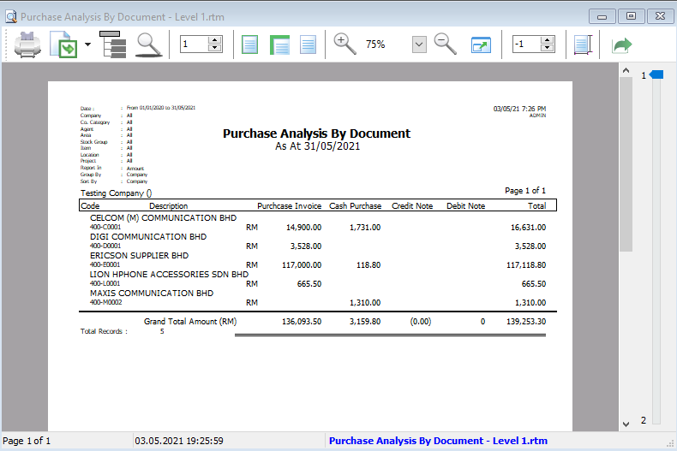
Task: Click the full screen view icon
Action: pos(481,45)
